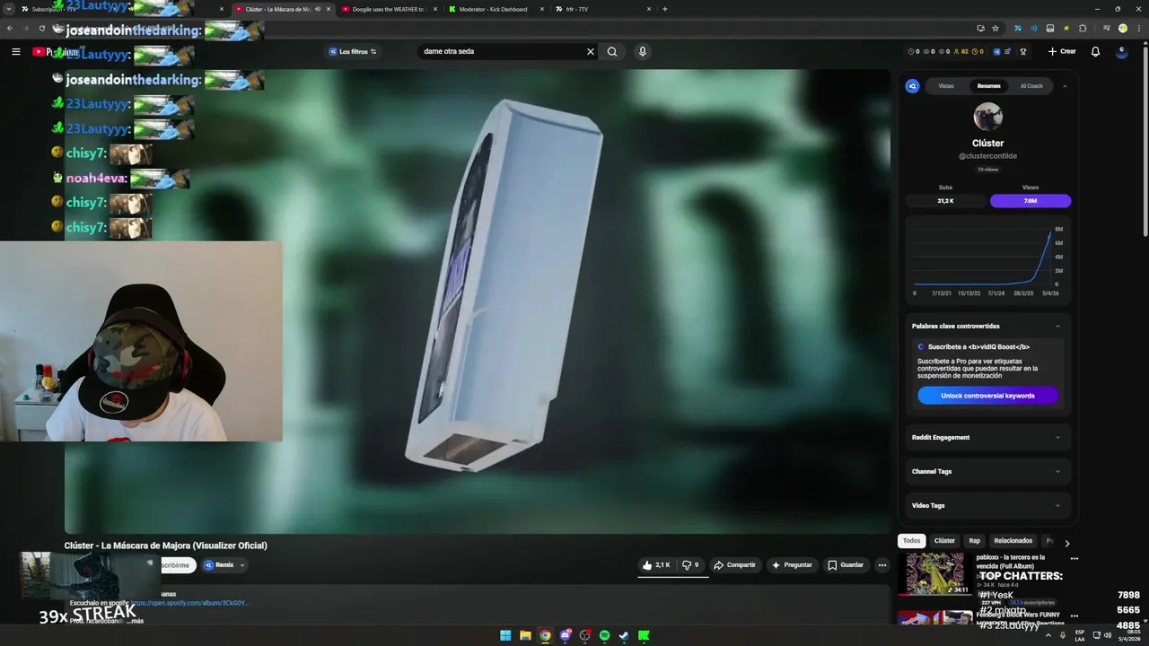This screenshot has height=646, width=1149.
Task: Save video with Guardar button
Action: (846, 565)
